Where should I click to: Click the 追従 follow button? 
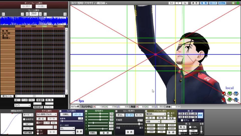pos(200,115)
